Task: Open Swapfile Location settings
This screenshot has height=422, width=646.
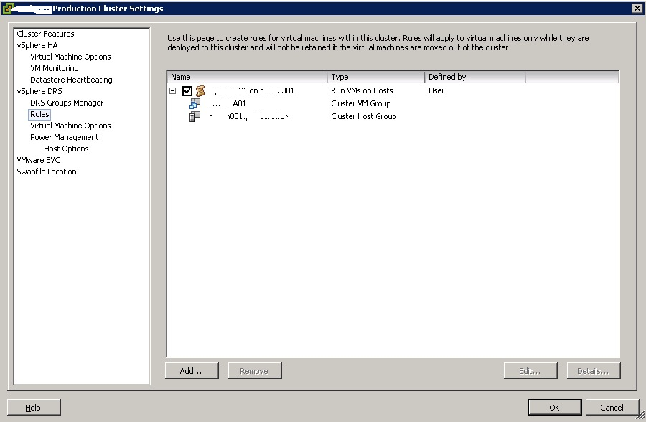Action: [47, 172]
